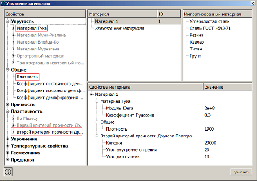Click Модуль Юнга value 2e+8
Image resolution: width=257 pixels, height=181 pixels.
[x=210, y=108]
